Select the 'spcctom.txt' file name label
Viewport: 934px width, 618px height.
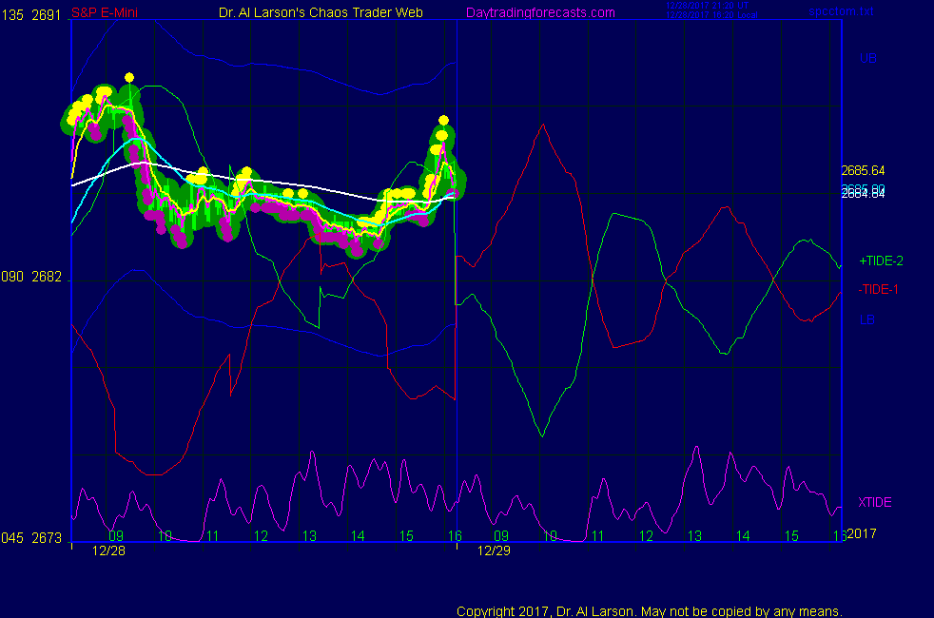(841, 11)
